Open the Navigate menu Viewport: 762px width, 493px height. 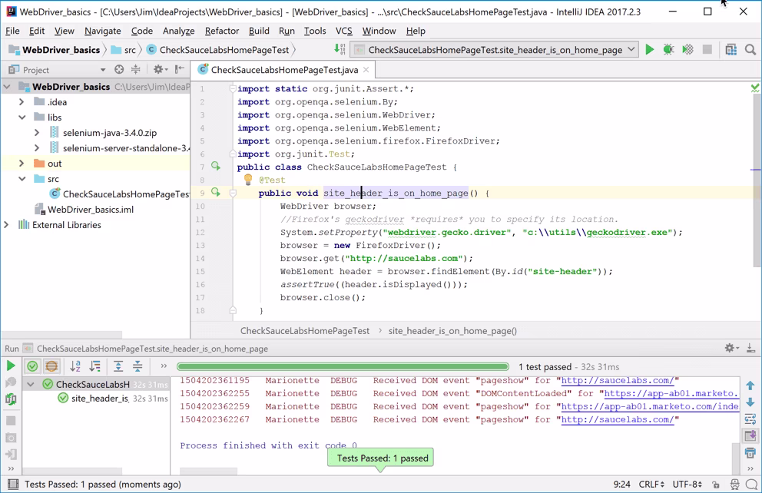pos(102,31)
